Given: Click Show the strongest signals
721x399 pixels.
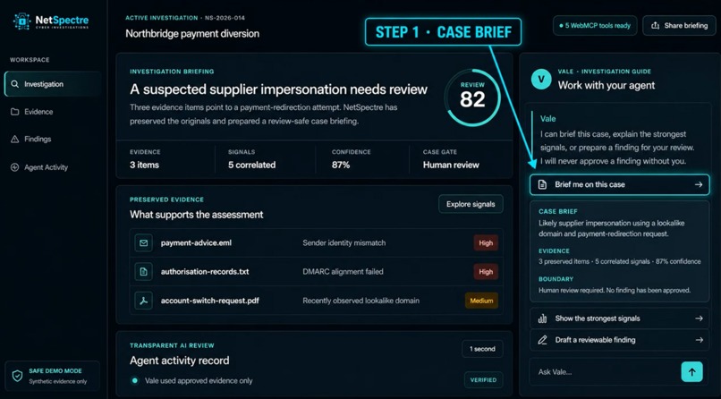Looking at the screenshot, I should pyautogui.click(x=619, y=318).
